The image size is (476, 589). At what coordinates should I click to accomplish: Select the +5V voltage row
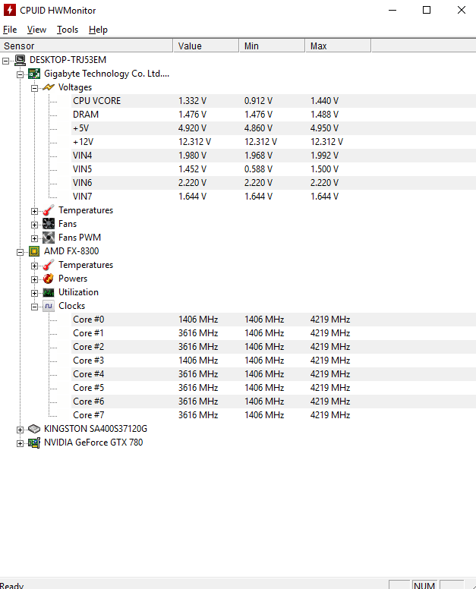[x=274, y=128]
